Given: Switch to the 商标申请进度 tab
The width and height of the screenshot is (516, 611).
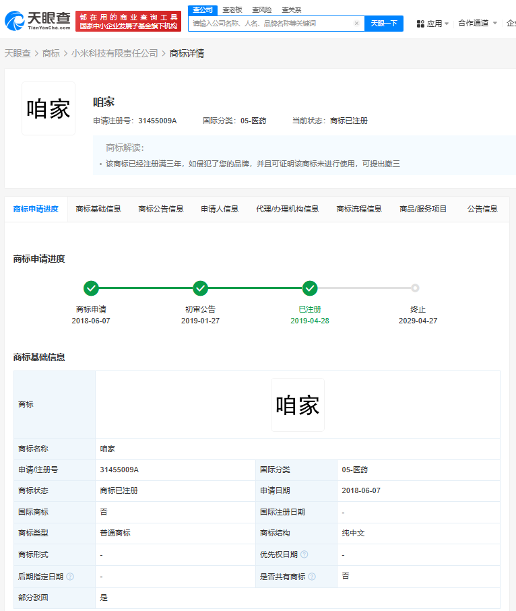Looking at the screenshot, I should click(x=36, y=210).
